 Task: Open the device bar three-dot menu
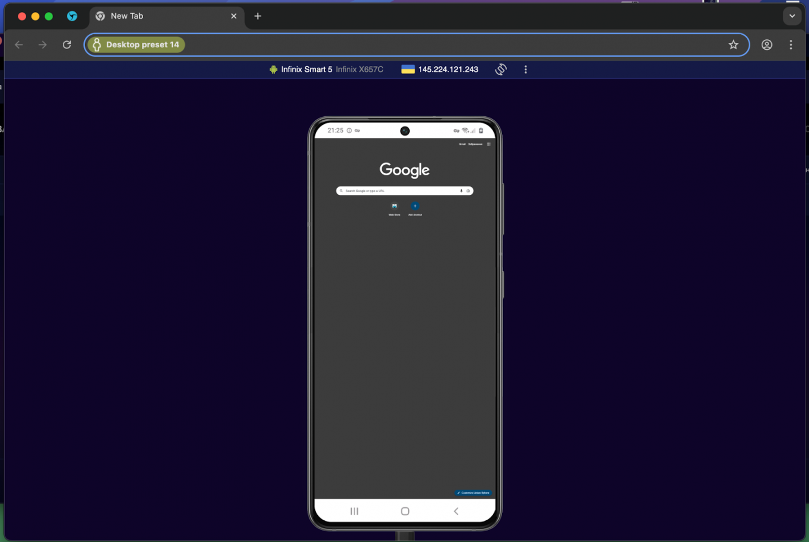[525, 70]
